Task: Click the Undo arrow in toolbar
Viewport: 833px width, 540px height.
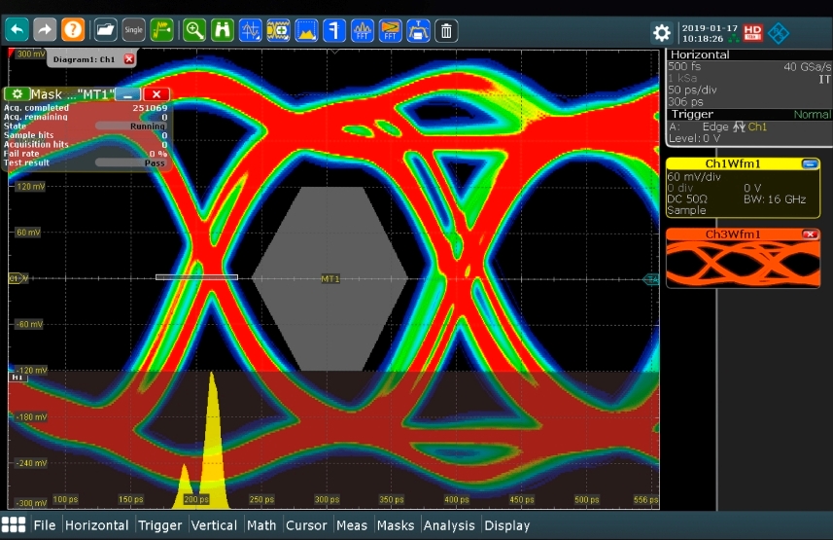Action: tap(17, 30)
